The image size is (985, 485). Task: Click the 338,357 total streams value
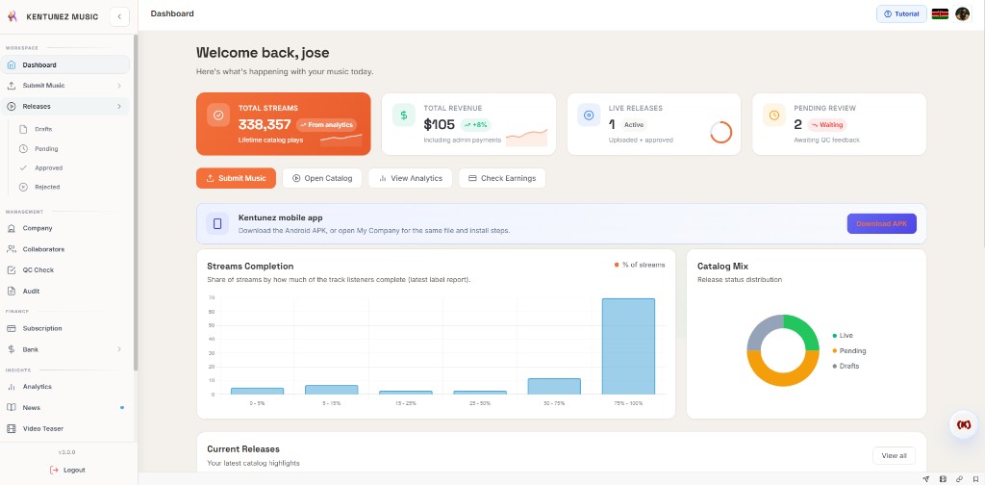tap(265, 124)
